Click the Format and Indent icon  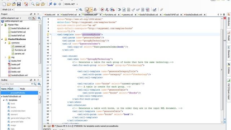coord(119,10)
